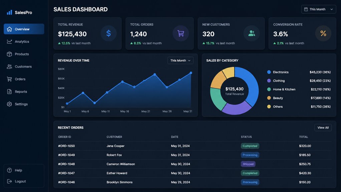The height and width of the screenshot is (192, 341).
Task: Click the $125,430 Total Revenue value
Action: tap(72, 34)
